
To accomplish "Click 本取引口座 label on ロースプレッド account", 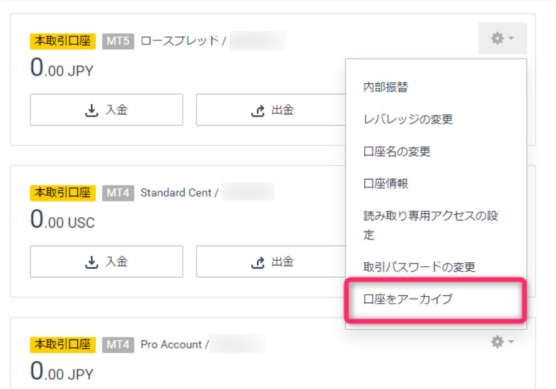I will [x=63, y=41].
